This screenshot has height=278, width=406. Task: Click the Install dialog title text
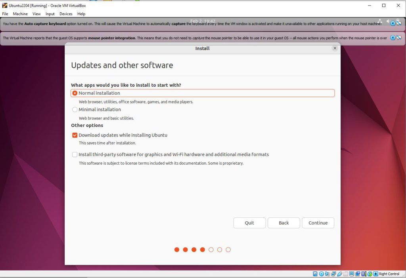(203, 48)
